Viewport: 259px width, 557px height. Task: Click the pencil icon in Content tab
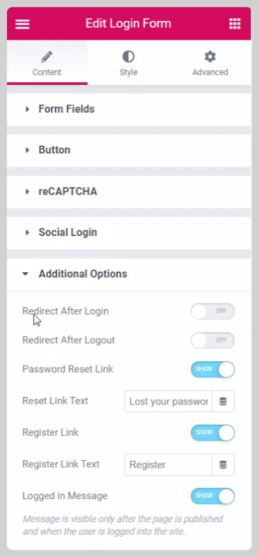coord(47,56)
